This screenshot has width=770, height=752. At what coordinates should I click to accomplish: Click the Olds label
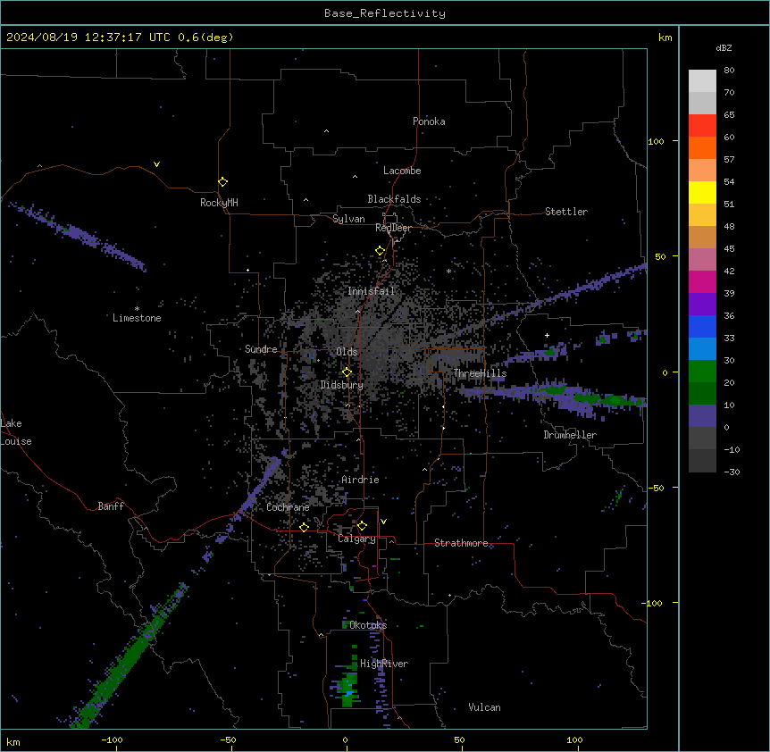pyautogui.click(x=347, y=352)
